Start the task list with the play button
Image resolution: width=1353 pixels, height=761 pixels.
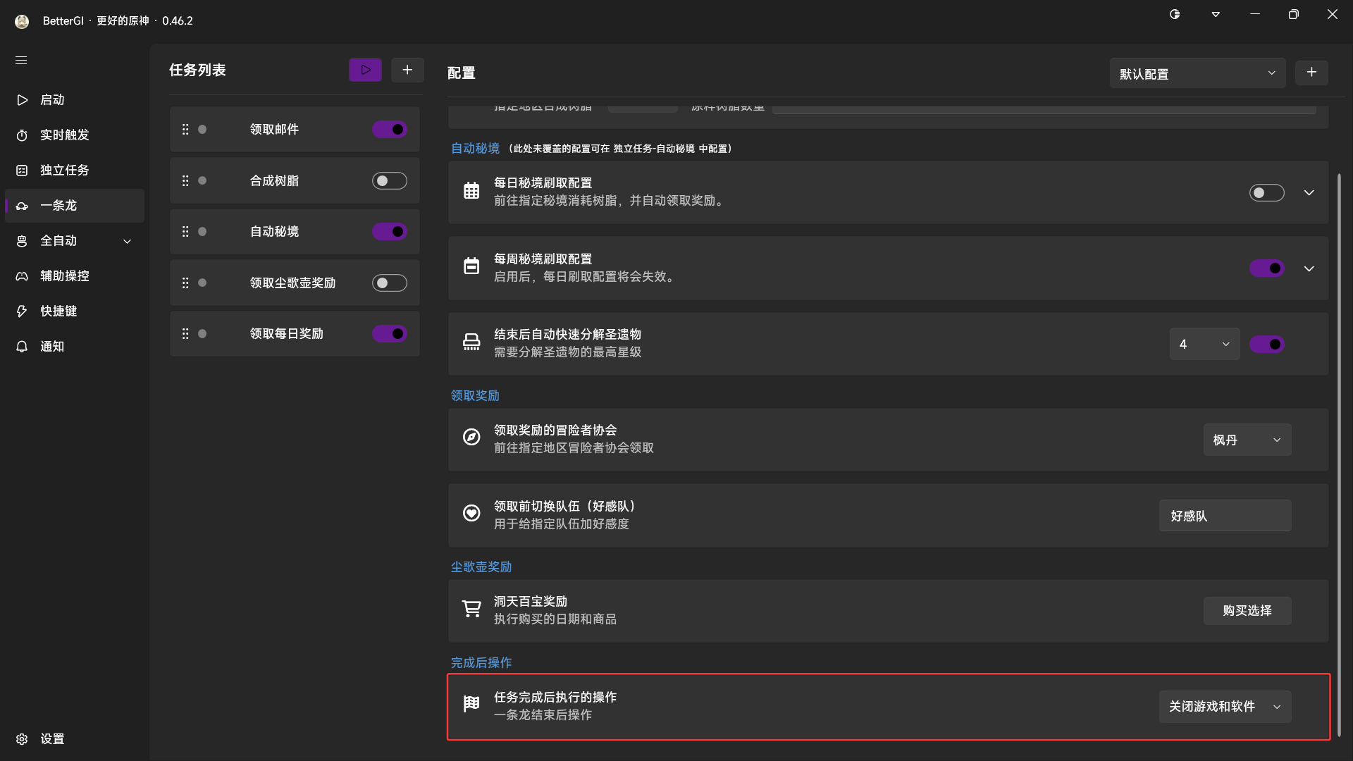[x=364, y=70]
